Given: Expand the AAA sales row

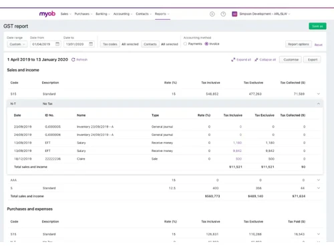Looking at the screenshot, I should 319,180.
